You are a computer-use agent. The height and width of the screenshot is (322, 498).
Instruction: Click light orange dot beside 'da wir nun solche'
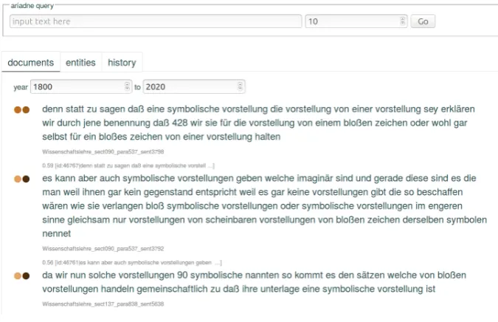18,276
